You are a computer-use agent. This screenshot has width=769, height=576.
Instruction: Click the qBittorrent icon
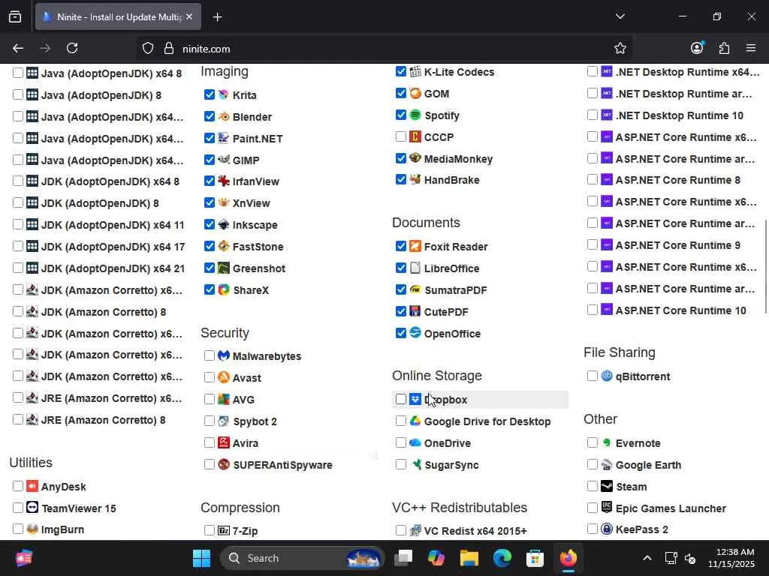(607, 376)
